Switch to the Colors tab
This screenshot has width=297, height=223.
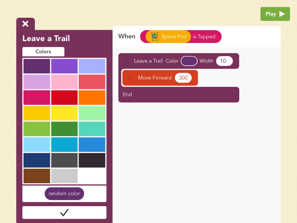pos(43,52)
